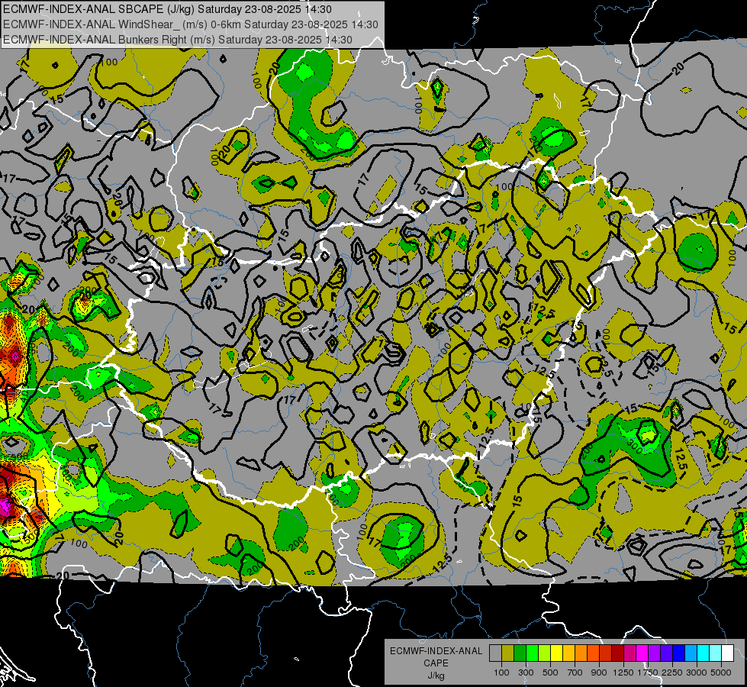Select the orange-red swatch left of 900
747x687 pixels.
(593, 653)
